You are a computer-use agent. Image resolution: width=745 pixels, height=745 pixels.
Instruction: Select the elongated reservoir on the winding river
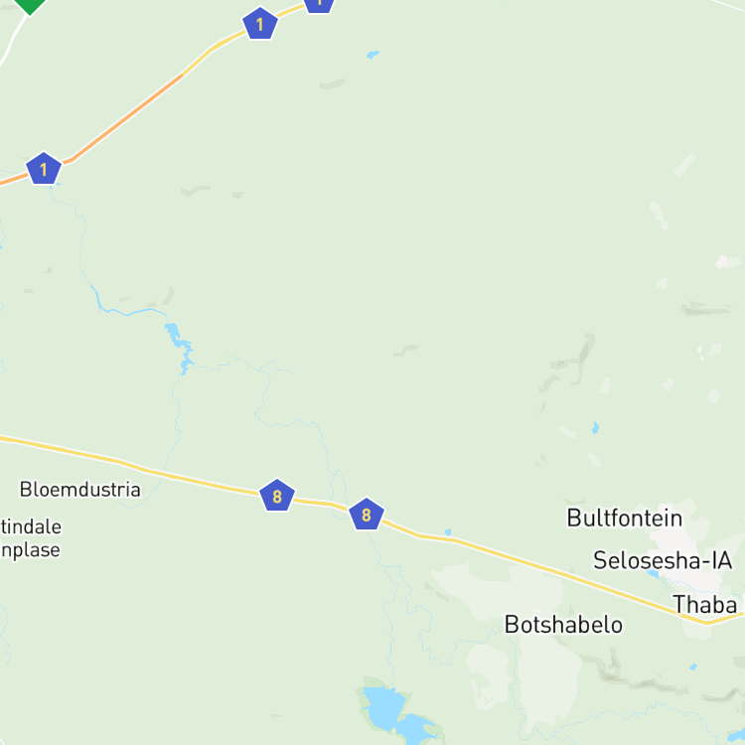click(179, 348)
